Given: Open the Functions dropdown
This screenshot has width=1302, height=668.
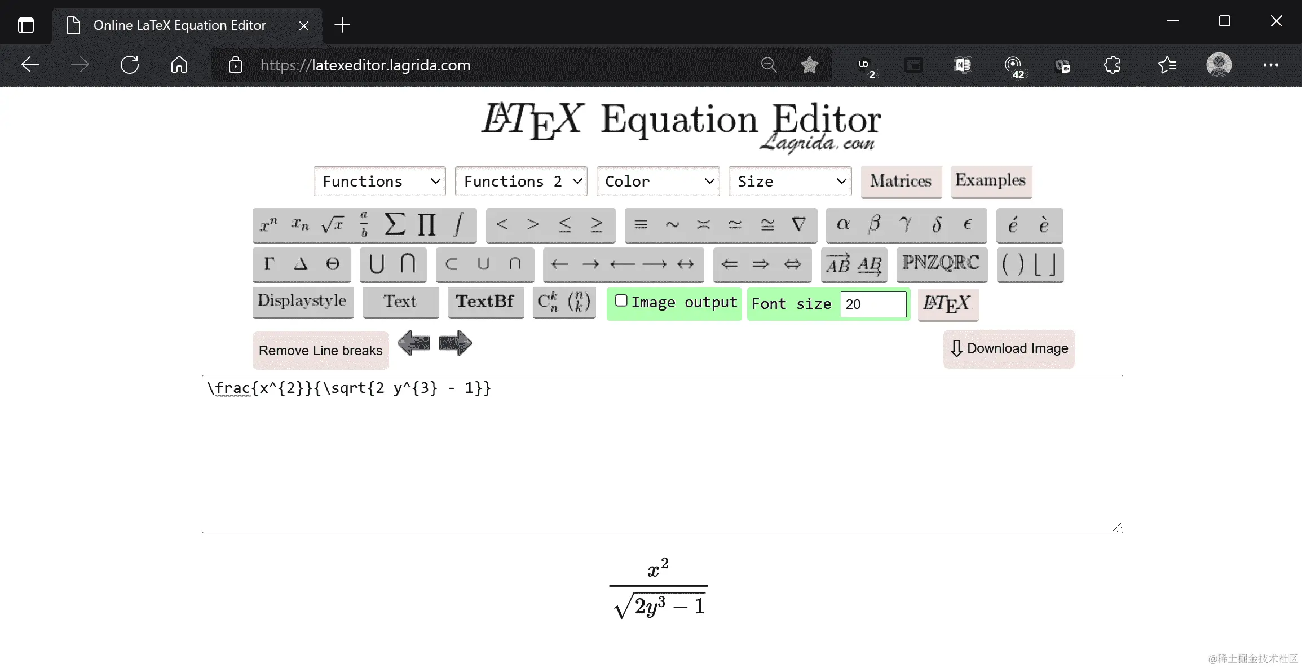Looking at the screenshot, I should point(379,182).
